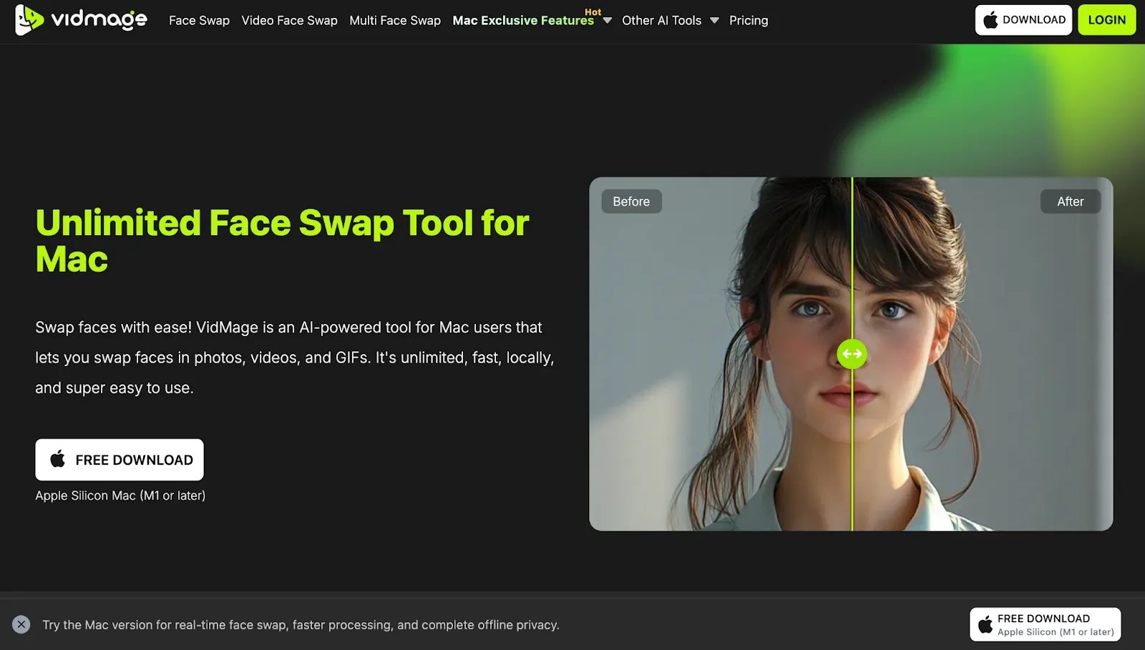Go to Video Face Swap
Image resolution: width=1145 pixels, height=650 pixels.
tap(289, 21)
